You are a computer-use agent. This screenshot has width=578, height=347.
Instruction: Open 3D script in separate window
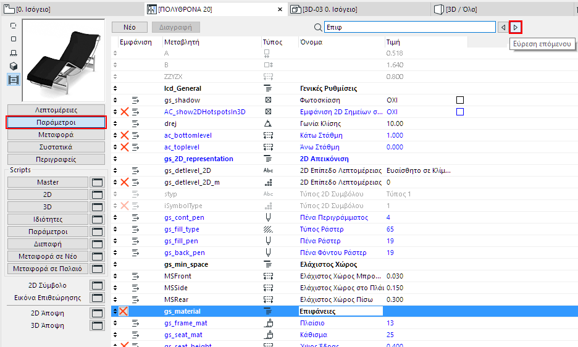click(97, 207)
